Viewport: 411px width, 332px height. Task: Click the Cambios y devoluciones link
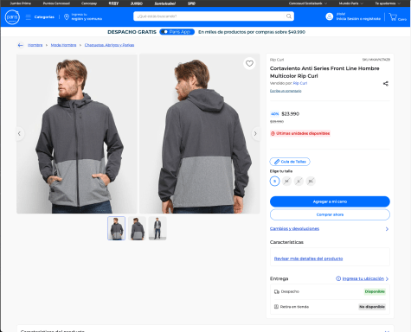point(294,228)
